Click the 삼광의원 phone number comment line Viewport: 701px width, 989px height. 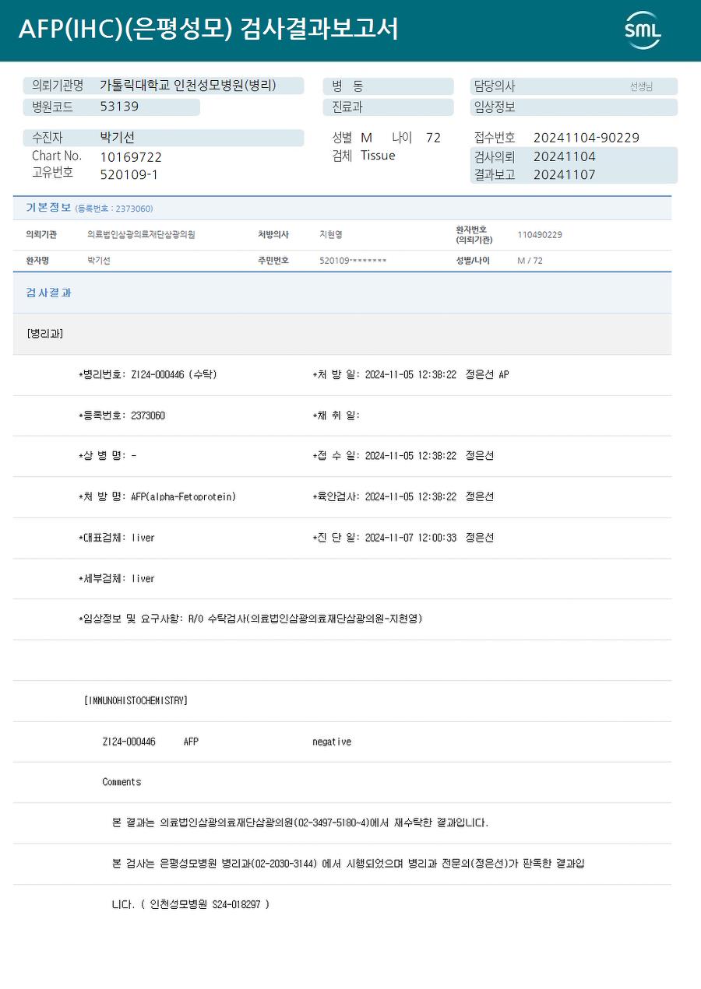[301, 822]
